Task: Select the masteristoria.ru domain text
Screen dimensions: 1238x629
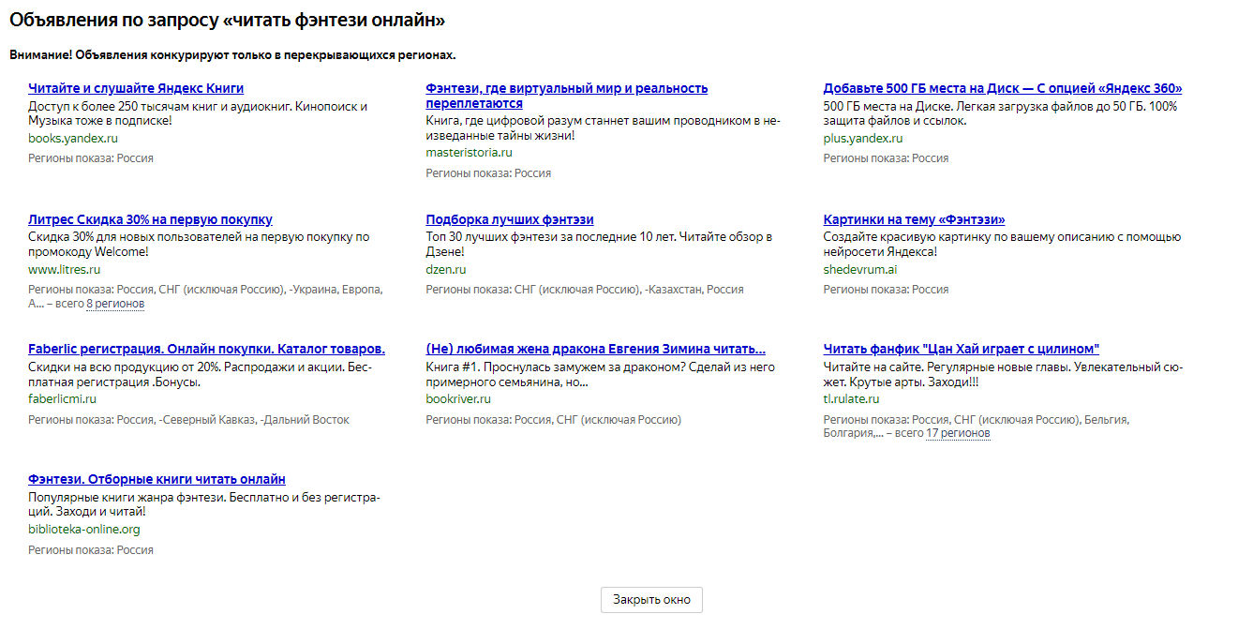Action: (x=469, y=153)
